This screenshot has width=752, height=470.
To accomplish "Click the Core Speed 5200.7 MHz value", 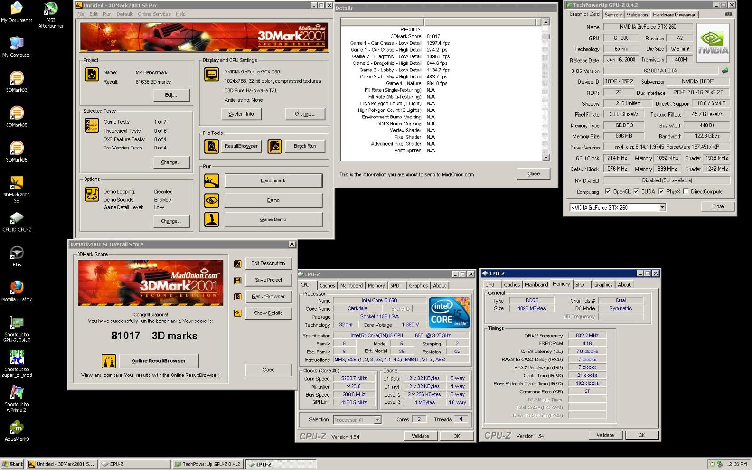I will pyautogui.click(x=354, y=378).
